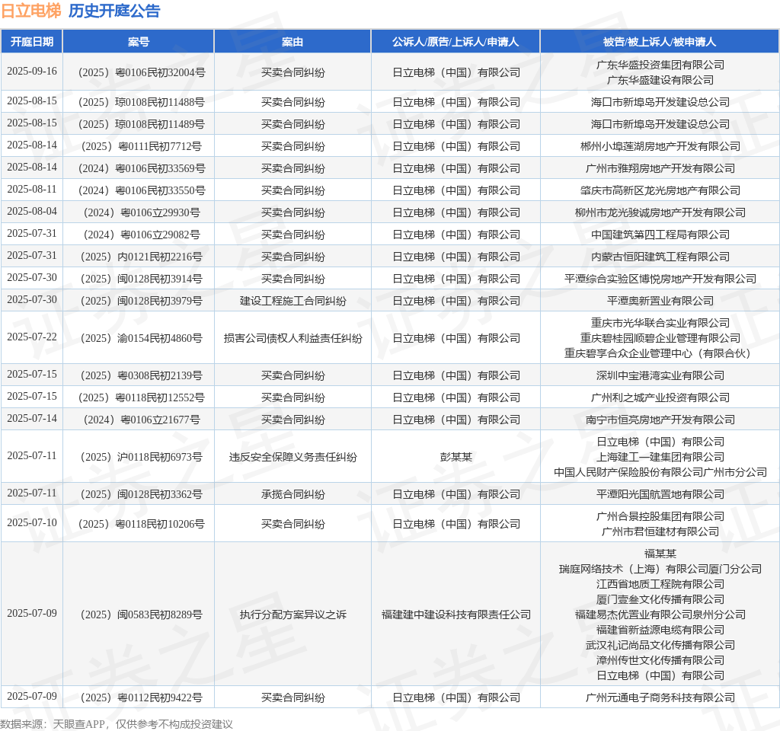
Task: Click defendant 广州元通电子商务科技有限公司
Action: tap(660, 697)
